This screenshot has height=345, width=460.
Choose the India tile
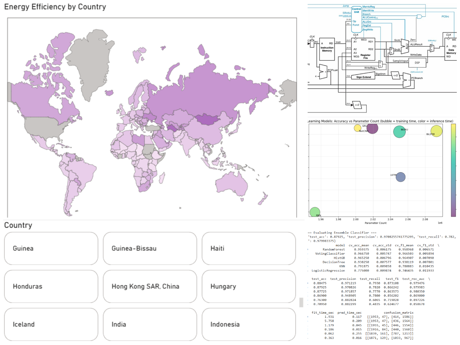(x=150, y=325)
